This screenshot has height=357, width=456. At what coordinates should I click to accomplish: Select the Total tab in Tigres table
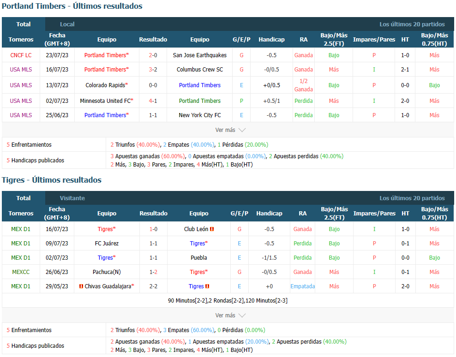pyautogui.click(x=23, y=198)
